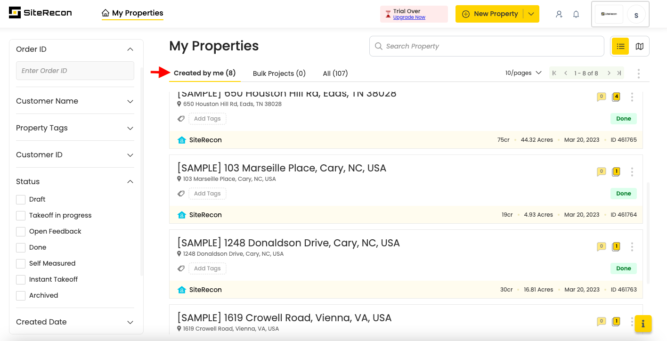Click Done status on 1248 Donaldson Drive
This screenshot has width=667, height=341.
click(624, 268)
